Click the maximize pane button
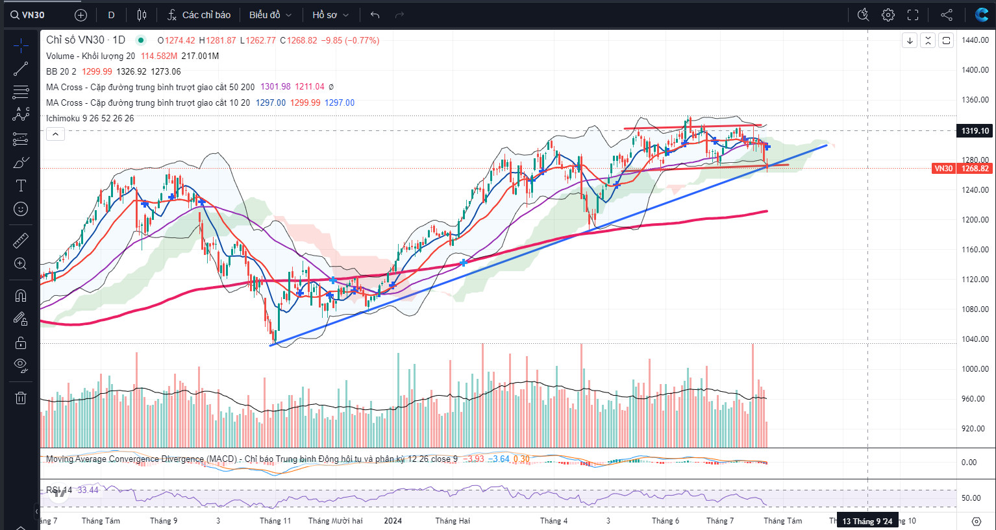 tap(946, 40)
